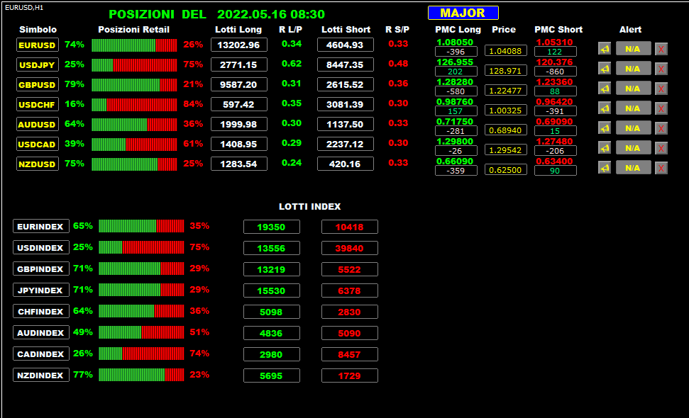
Task: Open the GBPINDEX label
Action: (x=41, y=269)
